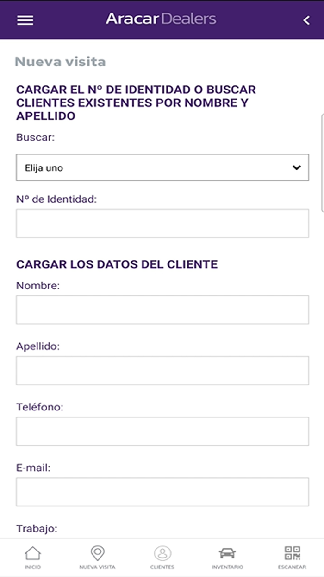This screenshot has height=577, width=324.
Task: Click the Nombre input field
Action: click(162, 309)
